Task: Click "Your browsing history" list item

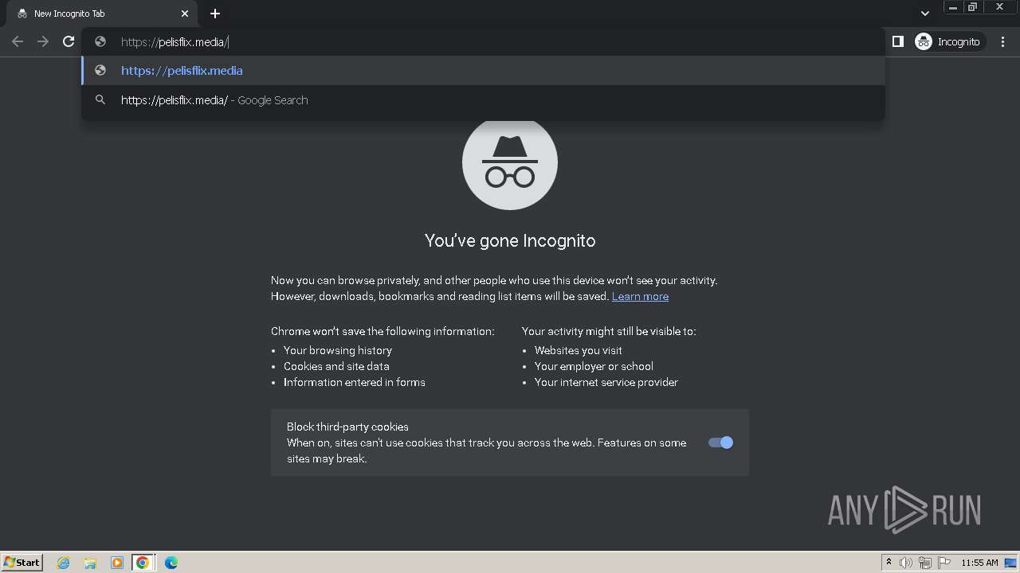Action: tap(338, 350)
